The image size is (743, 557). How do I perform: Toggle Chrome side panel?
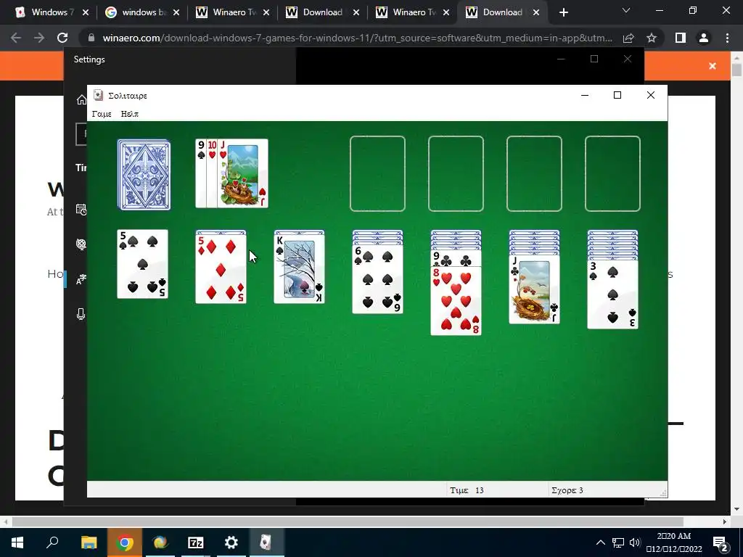(681, 38)
